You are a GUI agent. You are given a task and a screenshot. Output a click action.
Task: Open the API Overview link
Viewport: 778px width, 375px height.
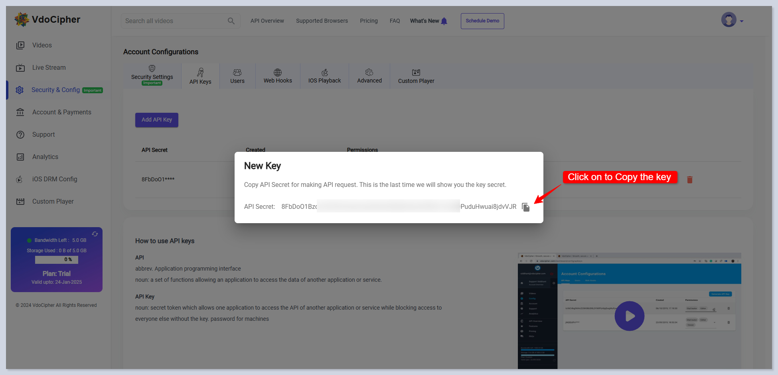267,21
